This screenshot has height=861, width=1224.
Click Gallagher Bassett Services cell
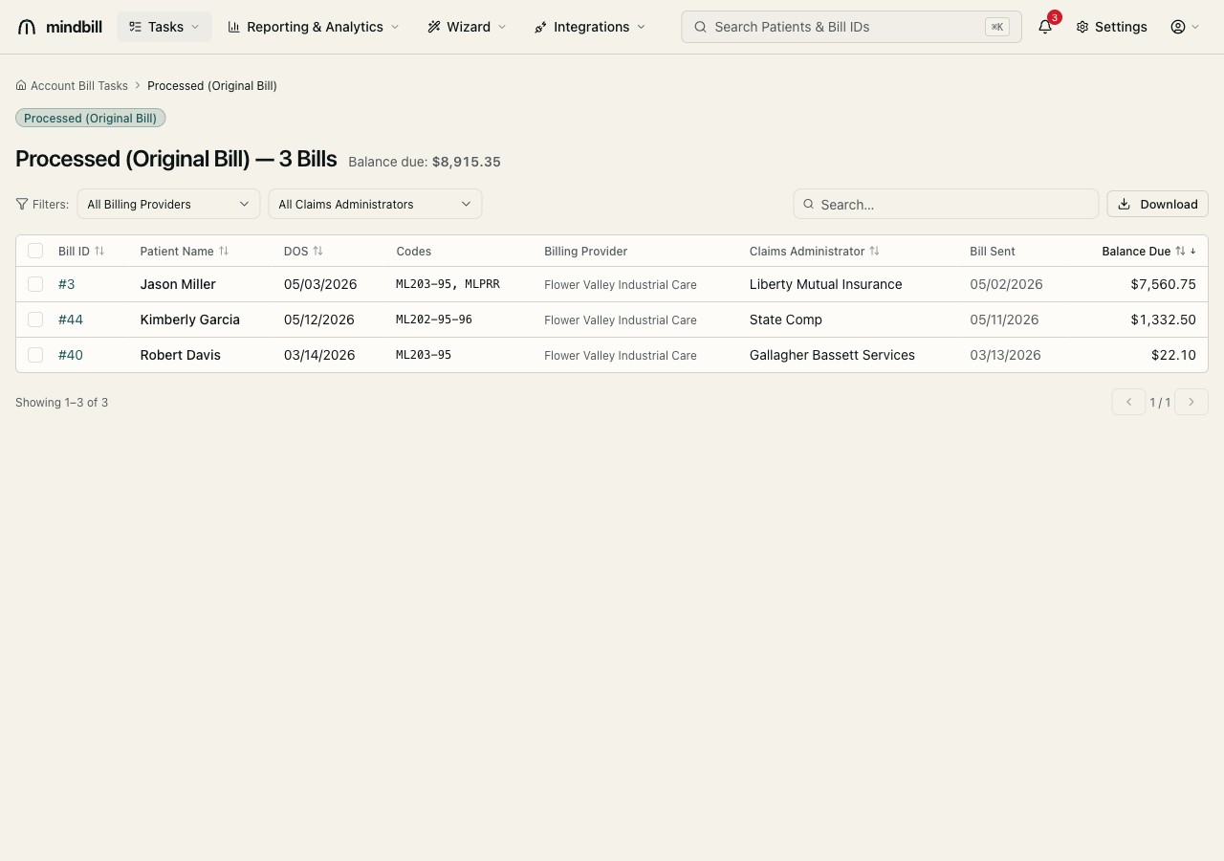click(x=832, y=355)
